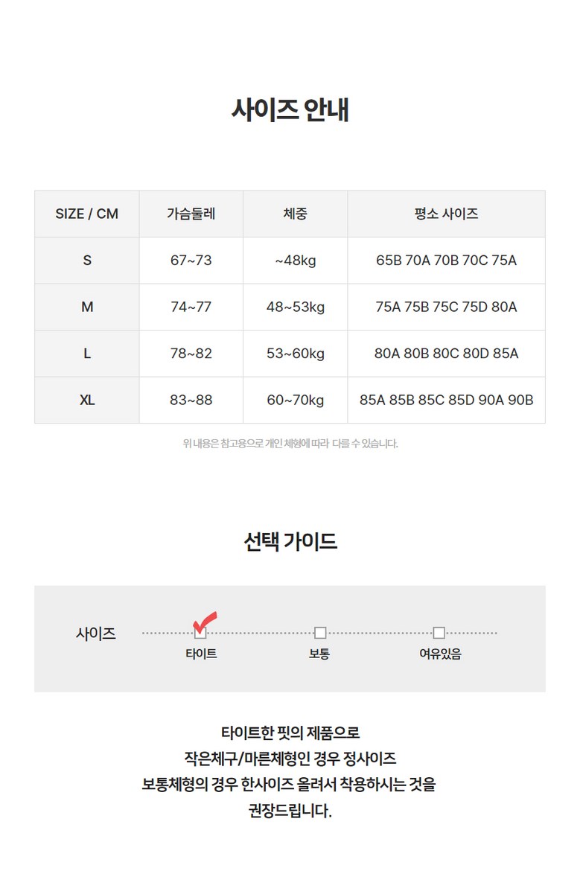Click the 80A 80B 80C 80D 85A cell
This screenshot has height=871, width=580.
point(446,354)
